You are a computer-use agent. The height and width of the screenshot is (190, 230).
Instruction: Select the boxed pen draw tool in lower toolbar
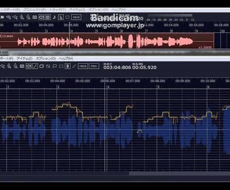click(35, 66)
